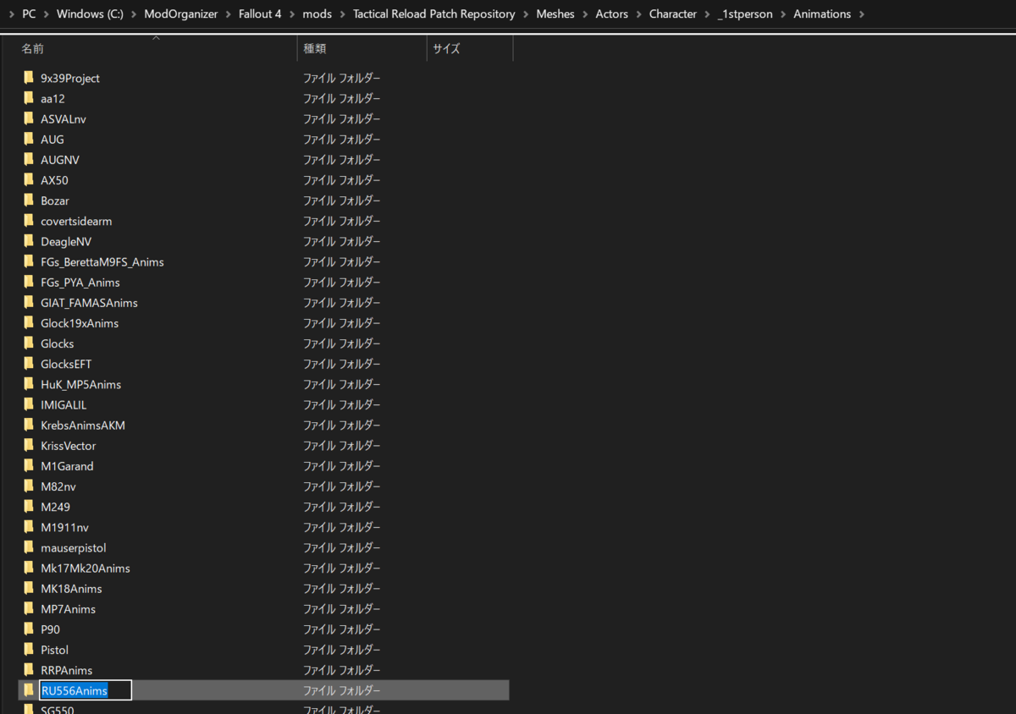Select the IMIGALIL folder name
The height and width of the screenshot is (714, 1016).
click(x=63, y=405)
